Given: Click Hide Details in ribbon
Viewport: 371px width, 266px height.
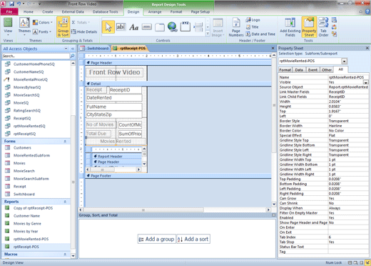Looking at the screenshot, I should pyautogui.click(x=84, y=31).
